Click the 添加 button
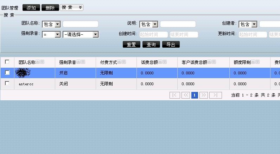 tap(31, 8)
